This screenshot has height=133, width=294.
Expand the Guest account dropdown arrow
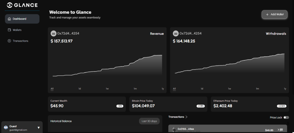click(38, 128)
